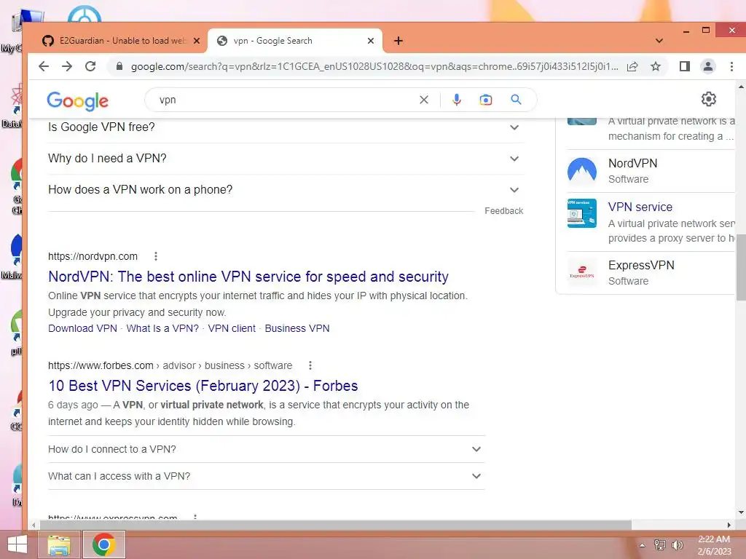The width and height of the screenshot is (746, 559).
Task: Expand 'What can I access with a VPN?'
Action: 267,476
